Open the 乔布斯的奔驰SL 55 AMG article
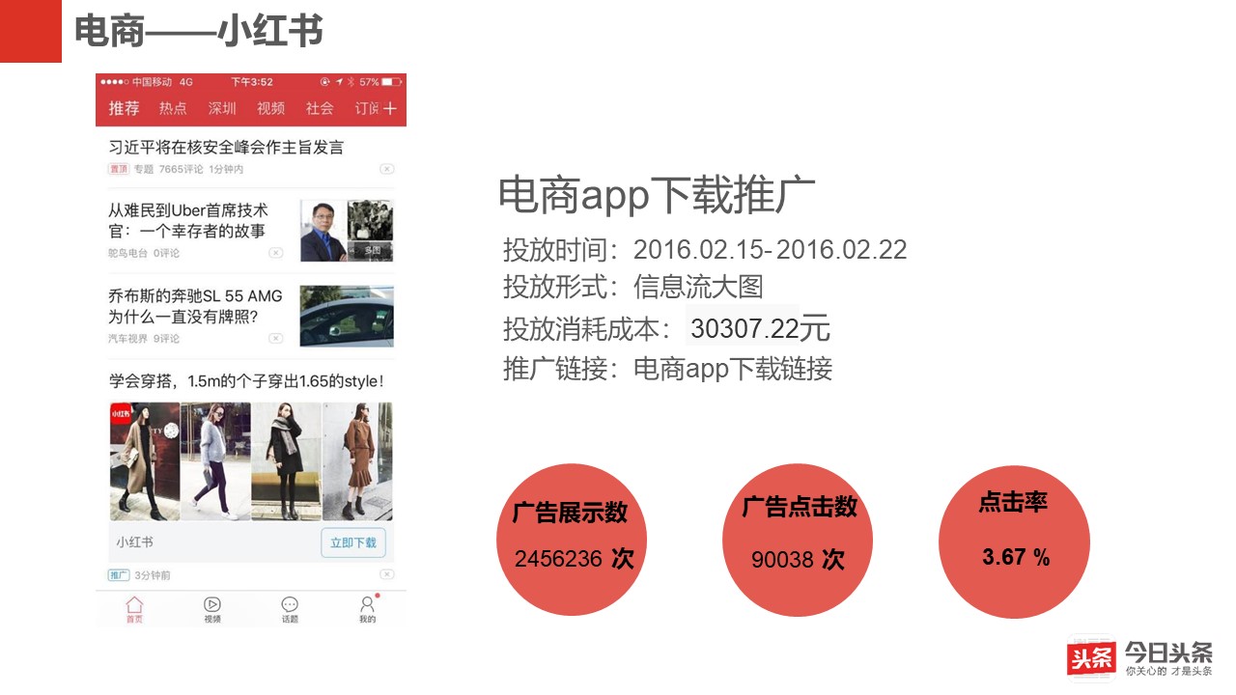Viewport: 1236px width, 695px height. (x=195, y=306)
